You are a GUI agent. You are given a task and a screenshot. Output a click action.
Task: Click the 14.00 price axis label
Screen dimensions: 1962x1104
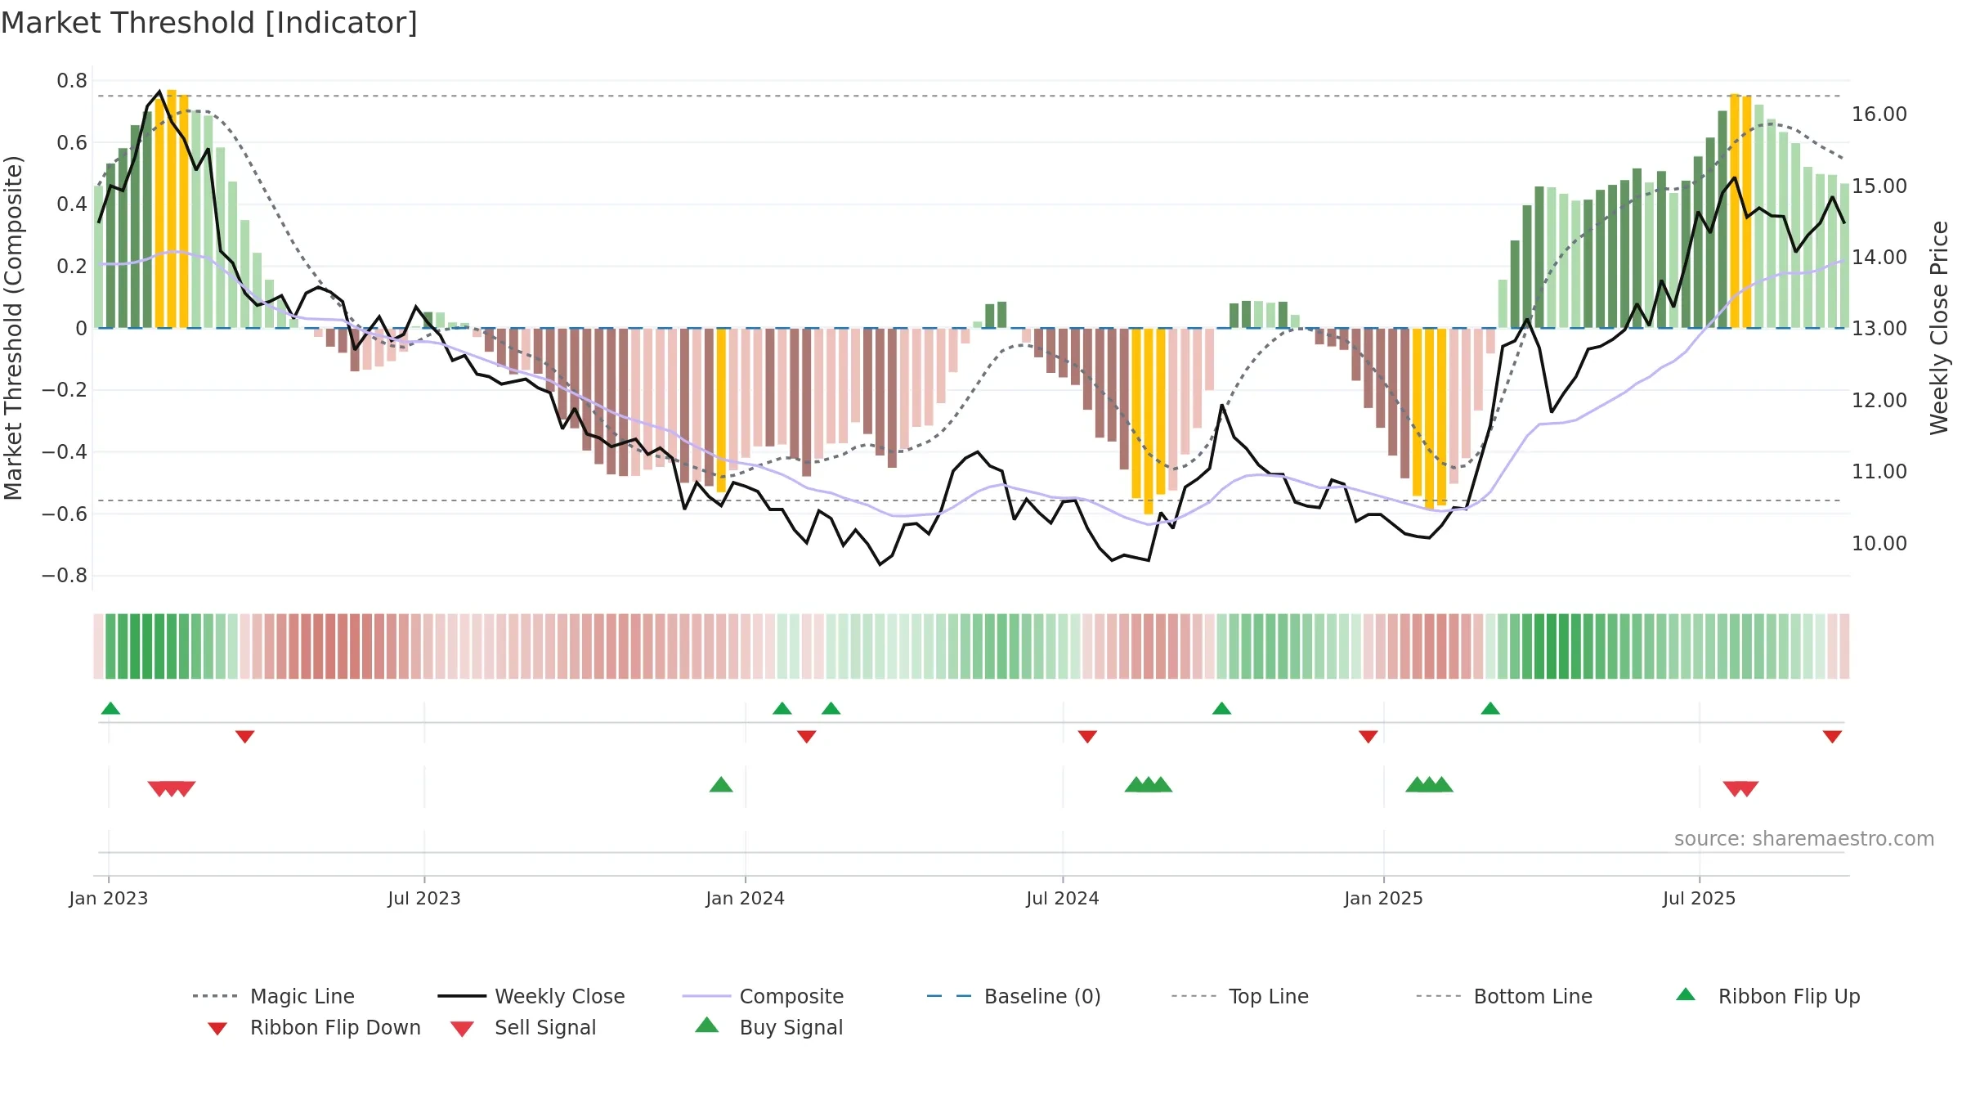click(1879, 258)
